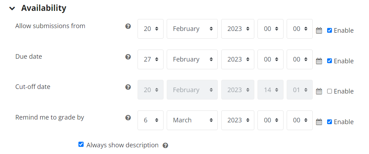Open help for Allow submissions from
Screen dimensions: 369x154
(128, 26)
